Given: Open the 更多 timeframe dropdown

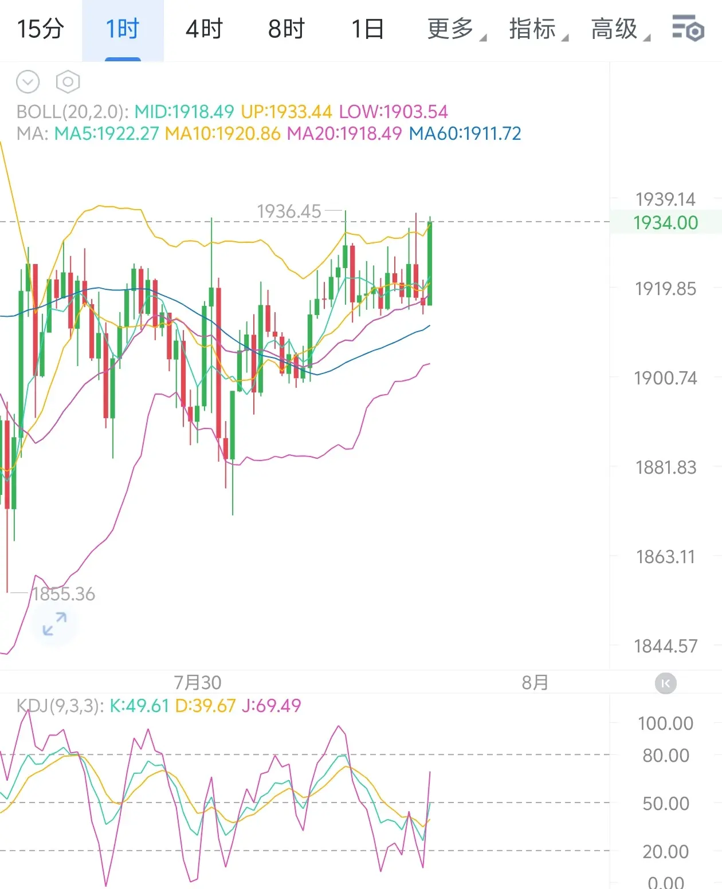Looking at the screenshot, I should click(x=456, y=29).
